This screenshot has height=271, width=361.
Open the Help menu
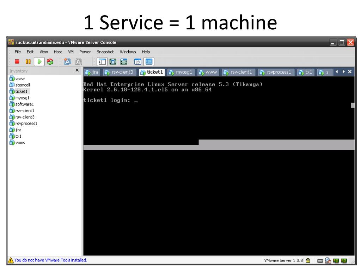[146, 52]
